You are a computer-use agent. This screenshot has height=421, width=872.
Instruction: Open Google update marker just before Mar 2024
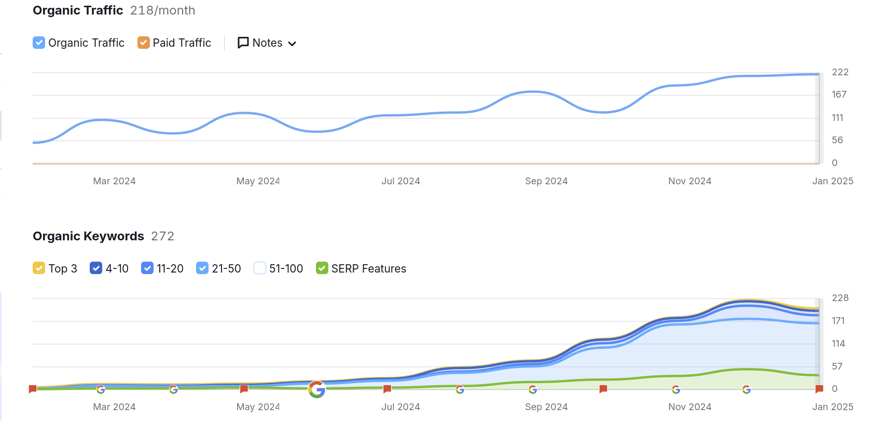pos(101,389)
